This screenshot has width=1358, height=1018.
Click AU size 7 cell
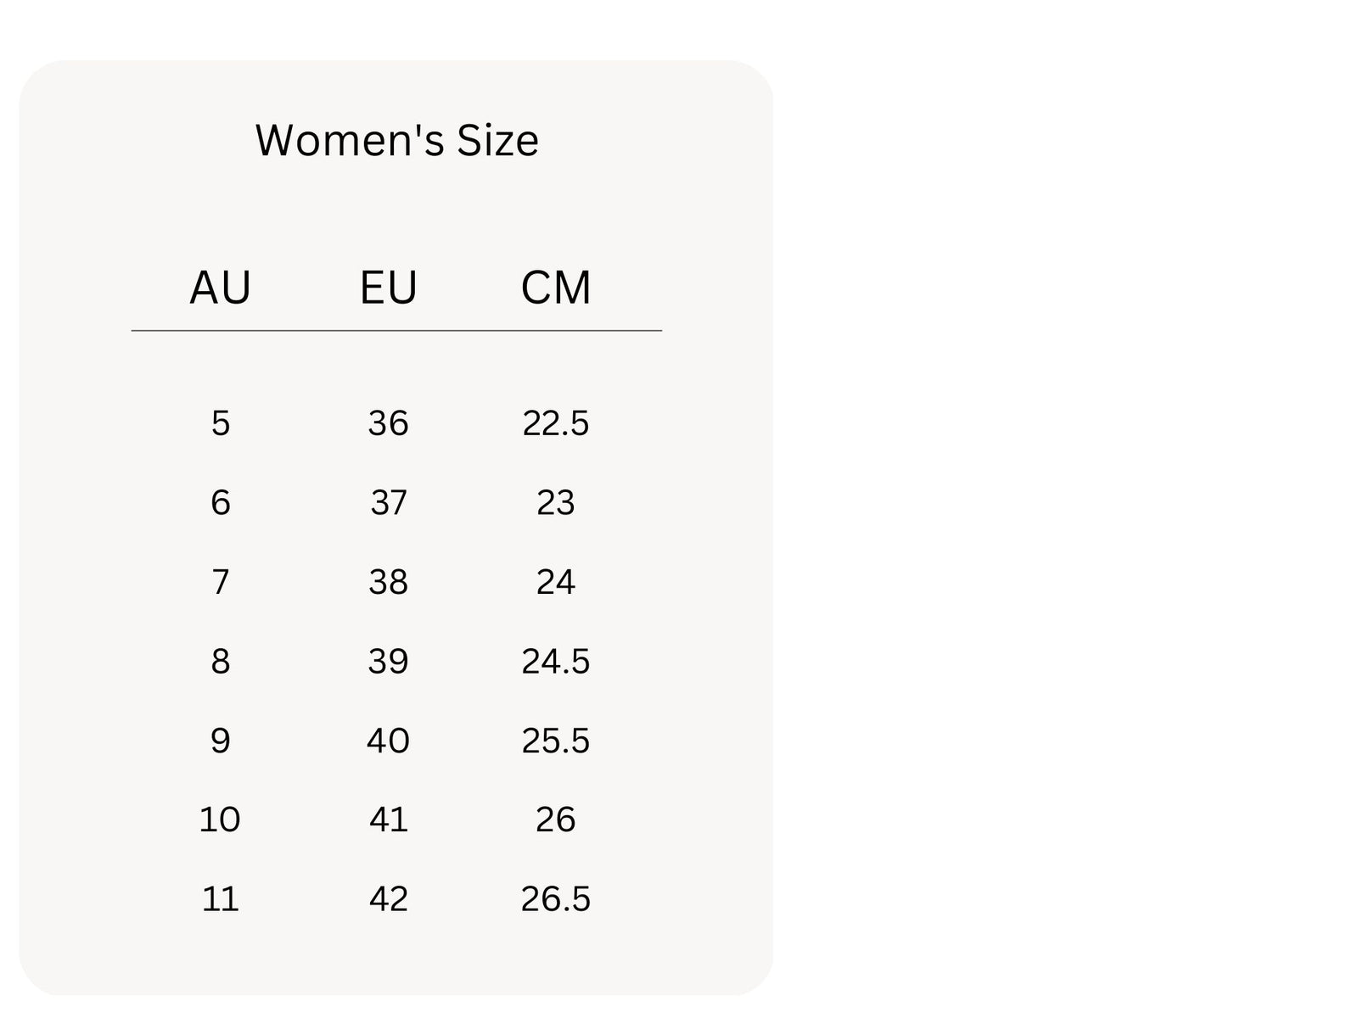pyautogui.click(x=220, y=582)
